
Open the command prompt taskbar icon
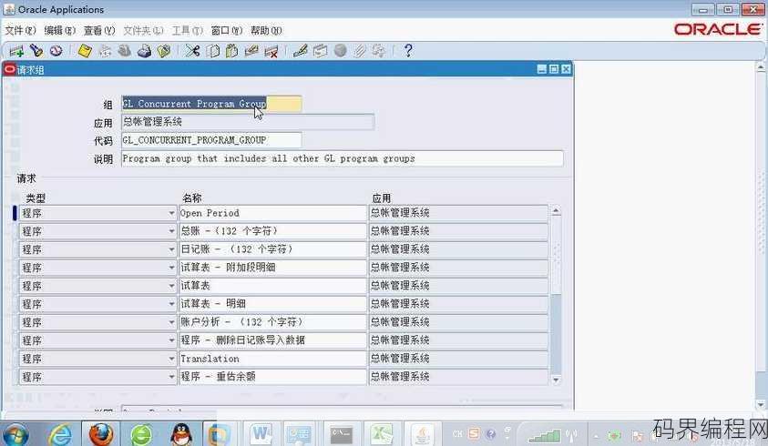click(342, 434)
